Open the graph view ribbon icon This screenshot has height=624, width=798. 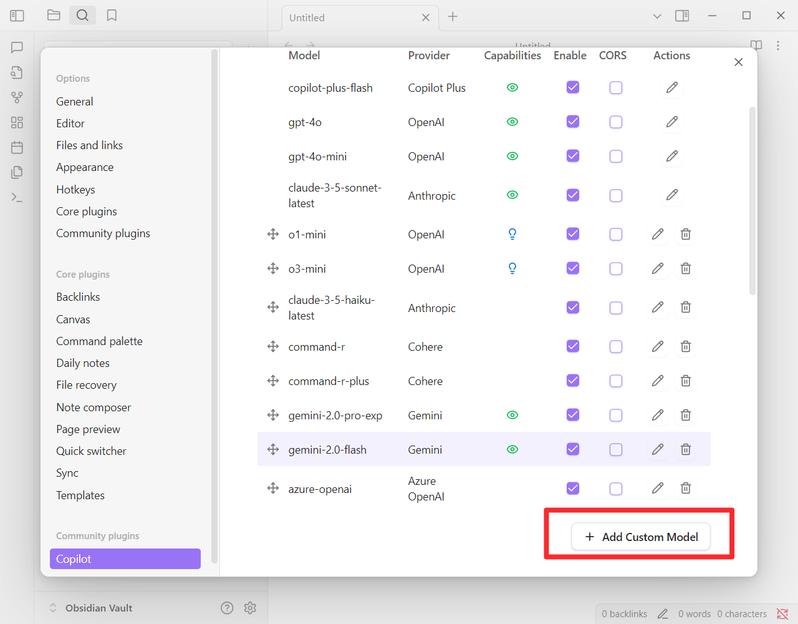[17, 97]
